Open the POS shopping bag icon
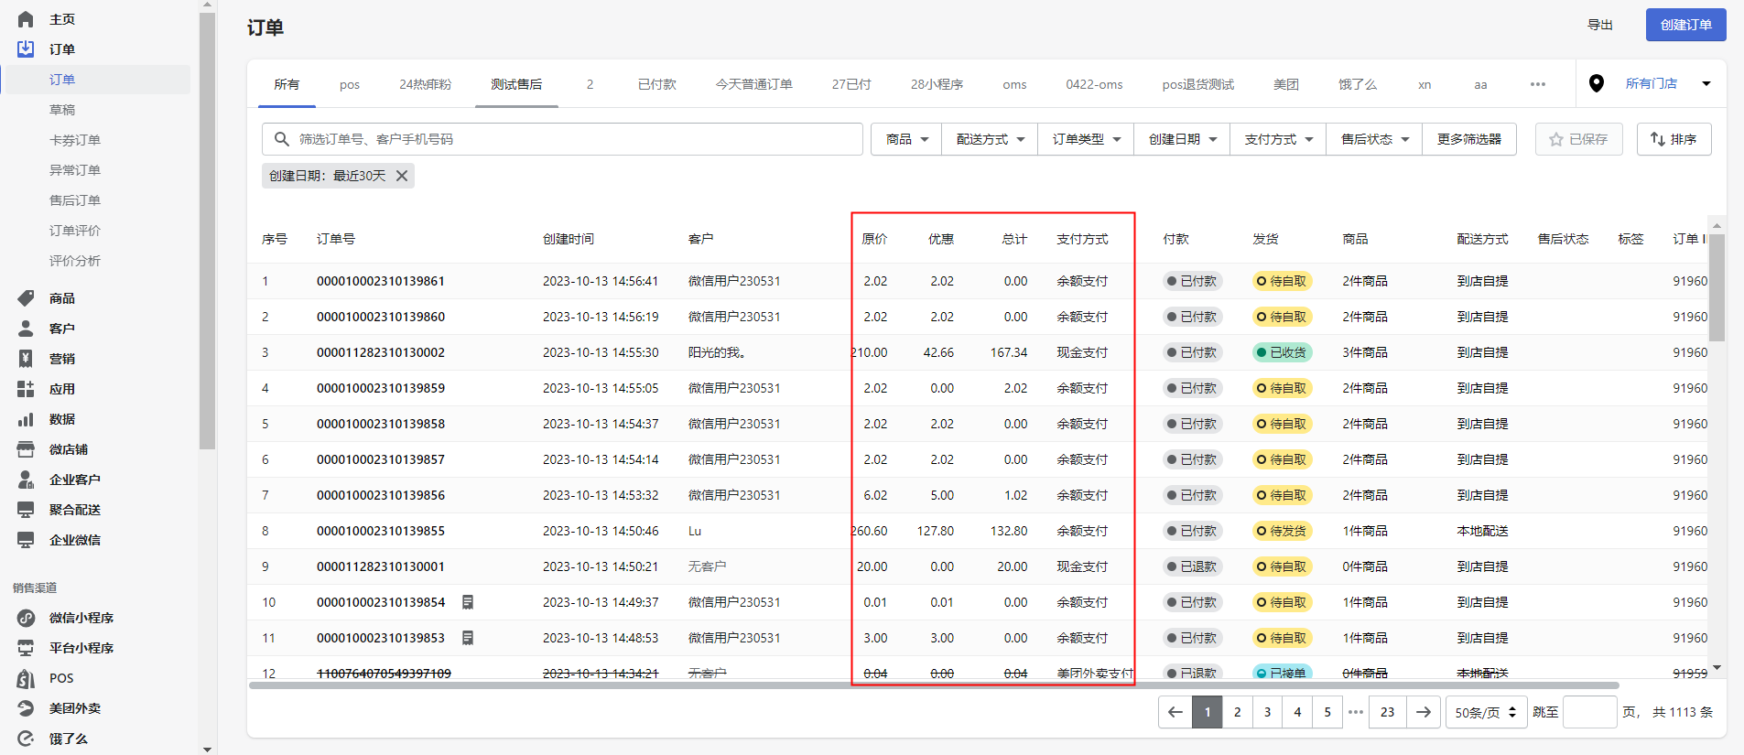Screen dimensions: 1744x755 [26, 678]
